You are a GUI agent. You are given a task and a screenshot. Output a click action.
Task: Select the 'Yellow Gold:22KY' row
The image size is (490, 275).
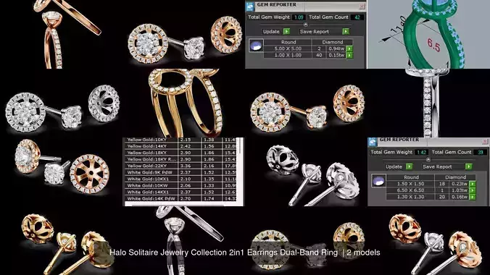181,166
